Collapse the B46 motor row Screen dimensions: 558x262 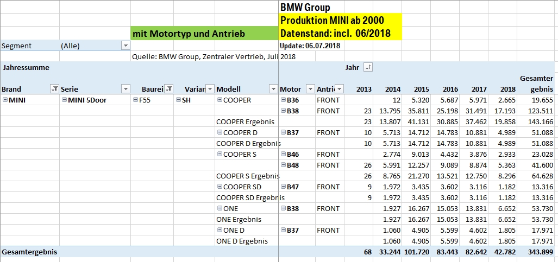[x=283, y=154]
